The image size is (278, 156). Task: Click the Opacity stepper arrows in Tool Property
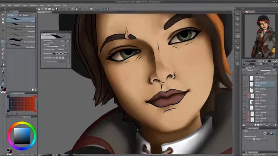(x=66, y=45)
